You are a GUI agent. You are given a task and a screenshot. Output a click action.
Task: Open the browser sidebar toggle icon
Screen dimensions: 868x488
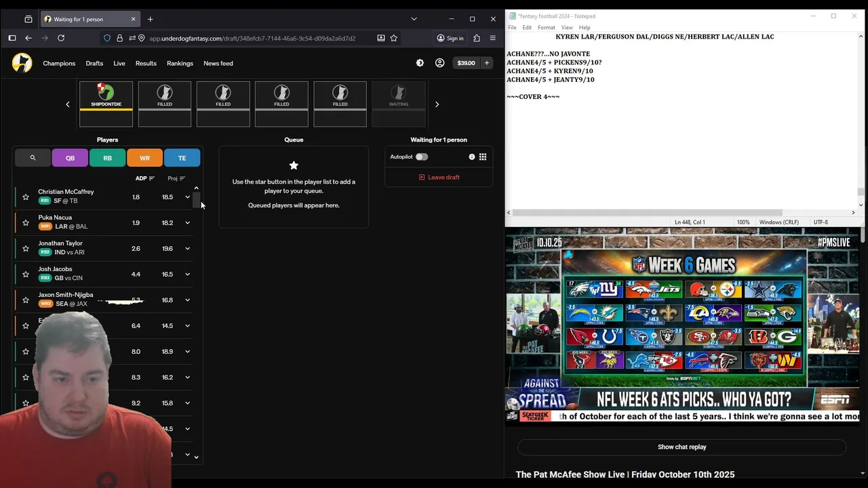12,38
